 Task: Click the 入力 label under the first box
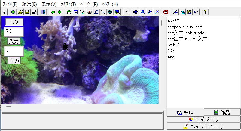tap(14, 41)
